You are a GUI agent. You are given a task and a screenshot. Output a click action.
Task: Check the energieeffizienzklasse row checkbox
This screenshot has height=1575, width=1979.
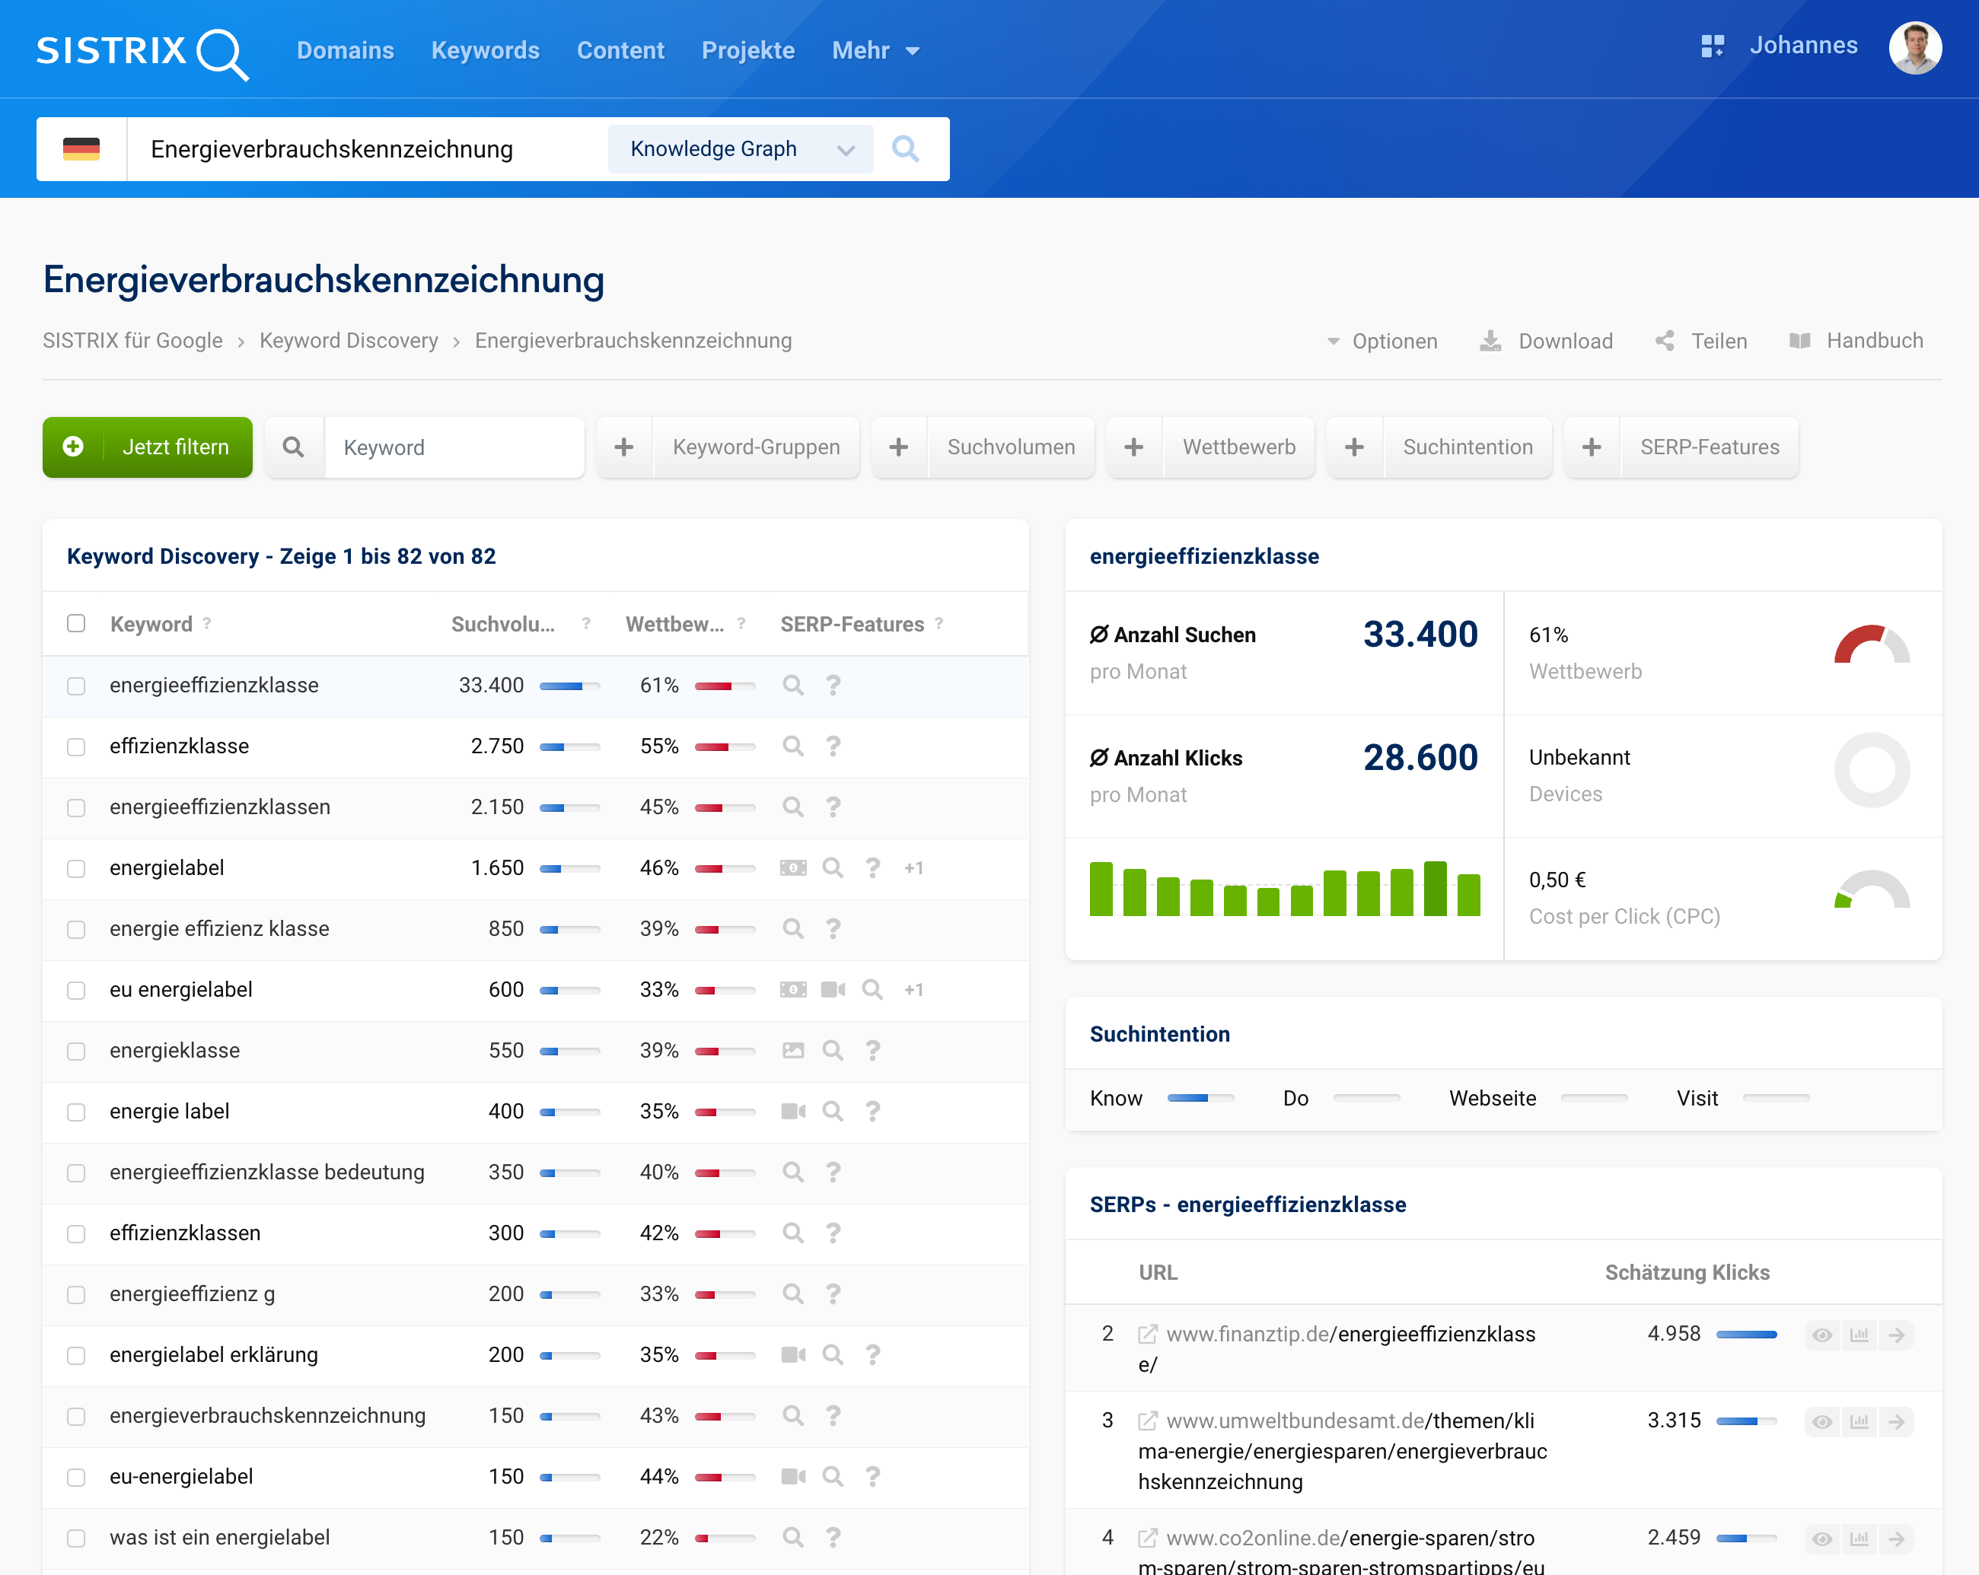point(76,686)
